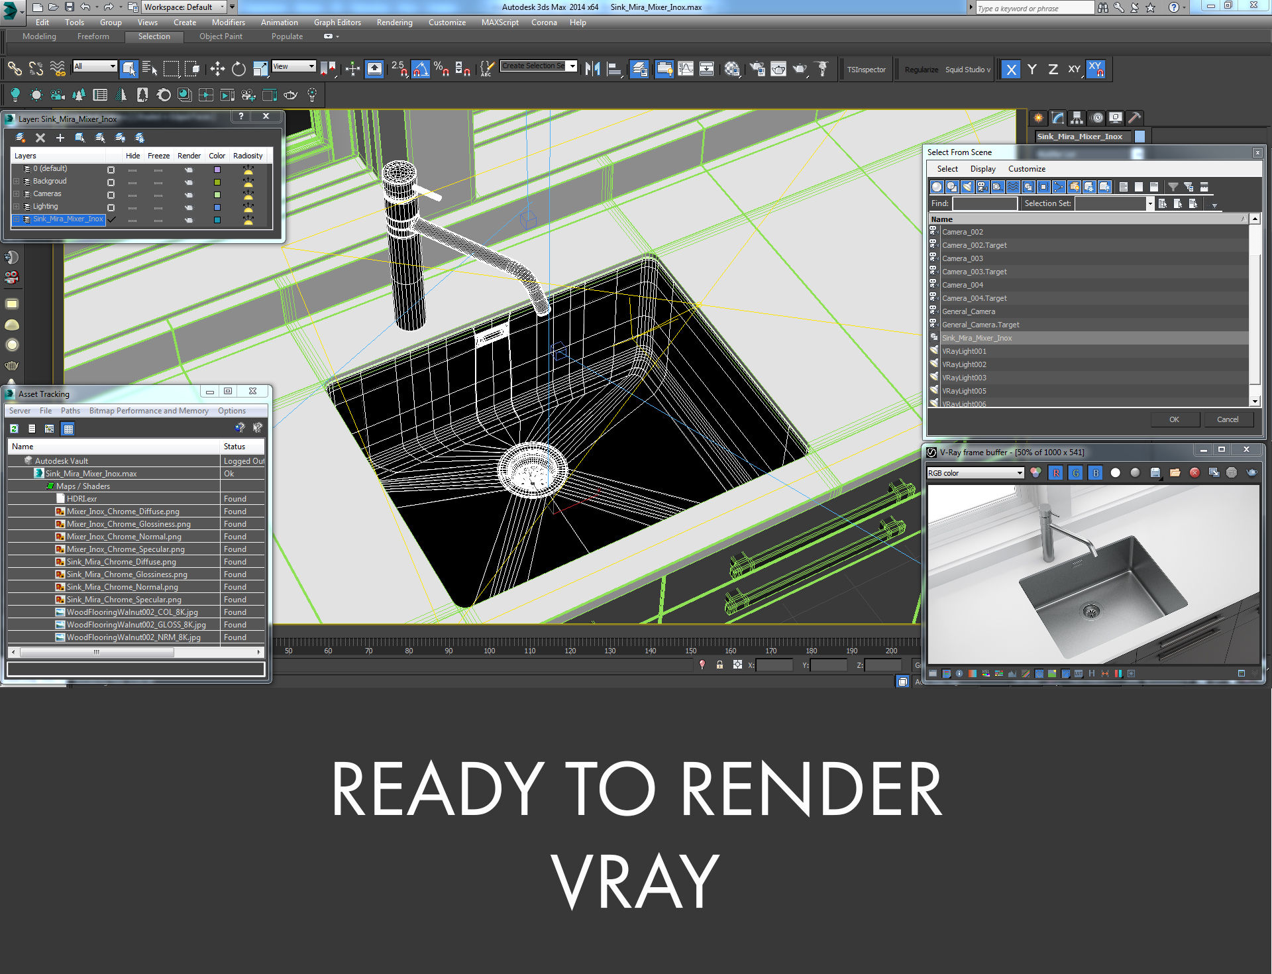Toggle Angle Snap in the toolbar
The width and height of the screenshot is (1272, 974).
pyautogui.click(x=421, y=69)
